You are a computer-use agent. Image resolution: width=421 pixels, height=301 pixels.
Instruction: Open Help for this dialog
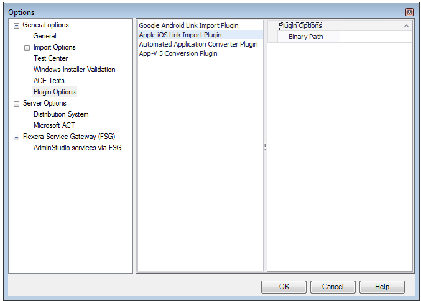pos(382,287)
